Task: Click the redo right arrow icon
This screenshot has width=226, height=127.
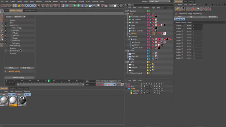Action: coord(123,6)
